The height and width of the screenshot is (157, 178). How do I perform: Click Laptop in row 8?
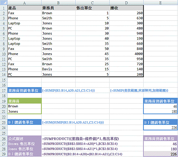click(x=25, y=44)
